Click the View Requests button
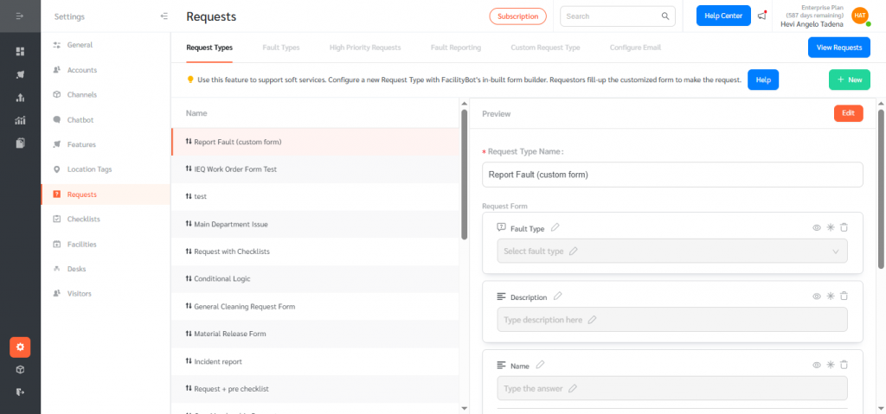 838,48
